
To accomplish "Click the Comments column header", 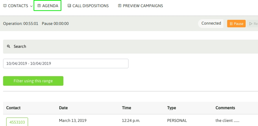I will point(225,108).
